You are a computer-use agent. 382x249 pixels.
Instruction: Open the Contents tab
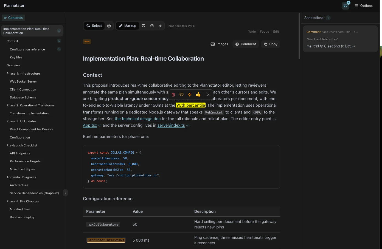pyautogui.click(x=13, y=18)
